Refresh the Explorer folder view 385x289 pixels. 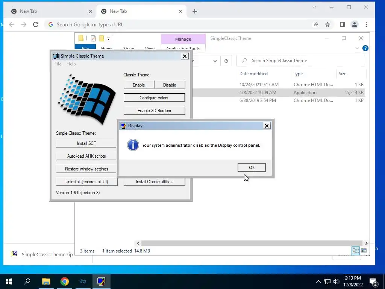tap(226, 61)
